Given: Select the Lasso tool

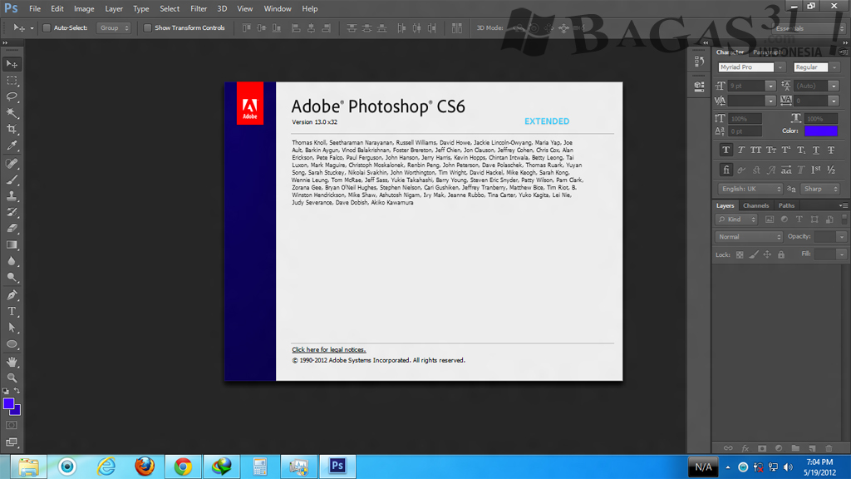Looking at the screenshot, I should point(12,96).
